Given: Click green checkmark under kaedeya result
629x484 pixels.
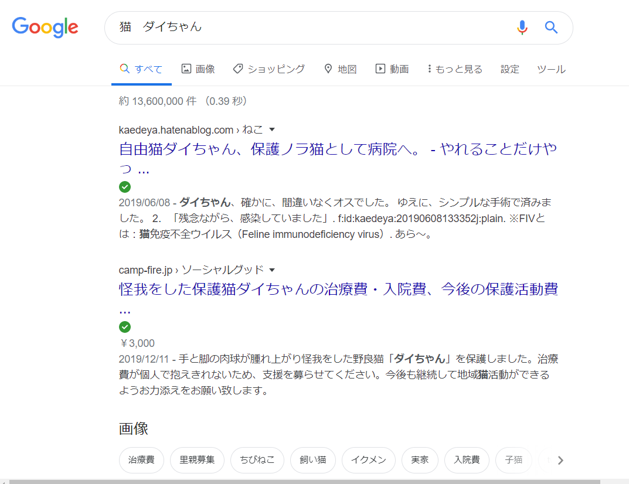Looking at the screenshot, I should point(125,187).
